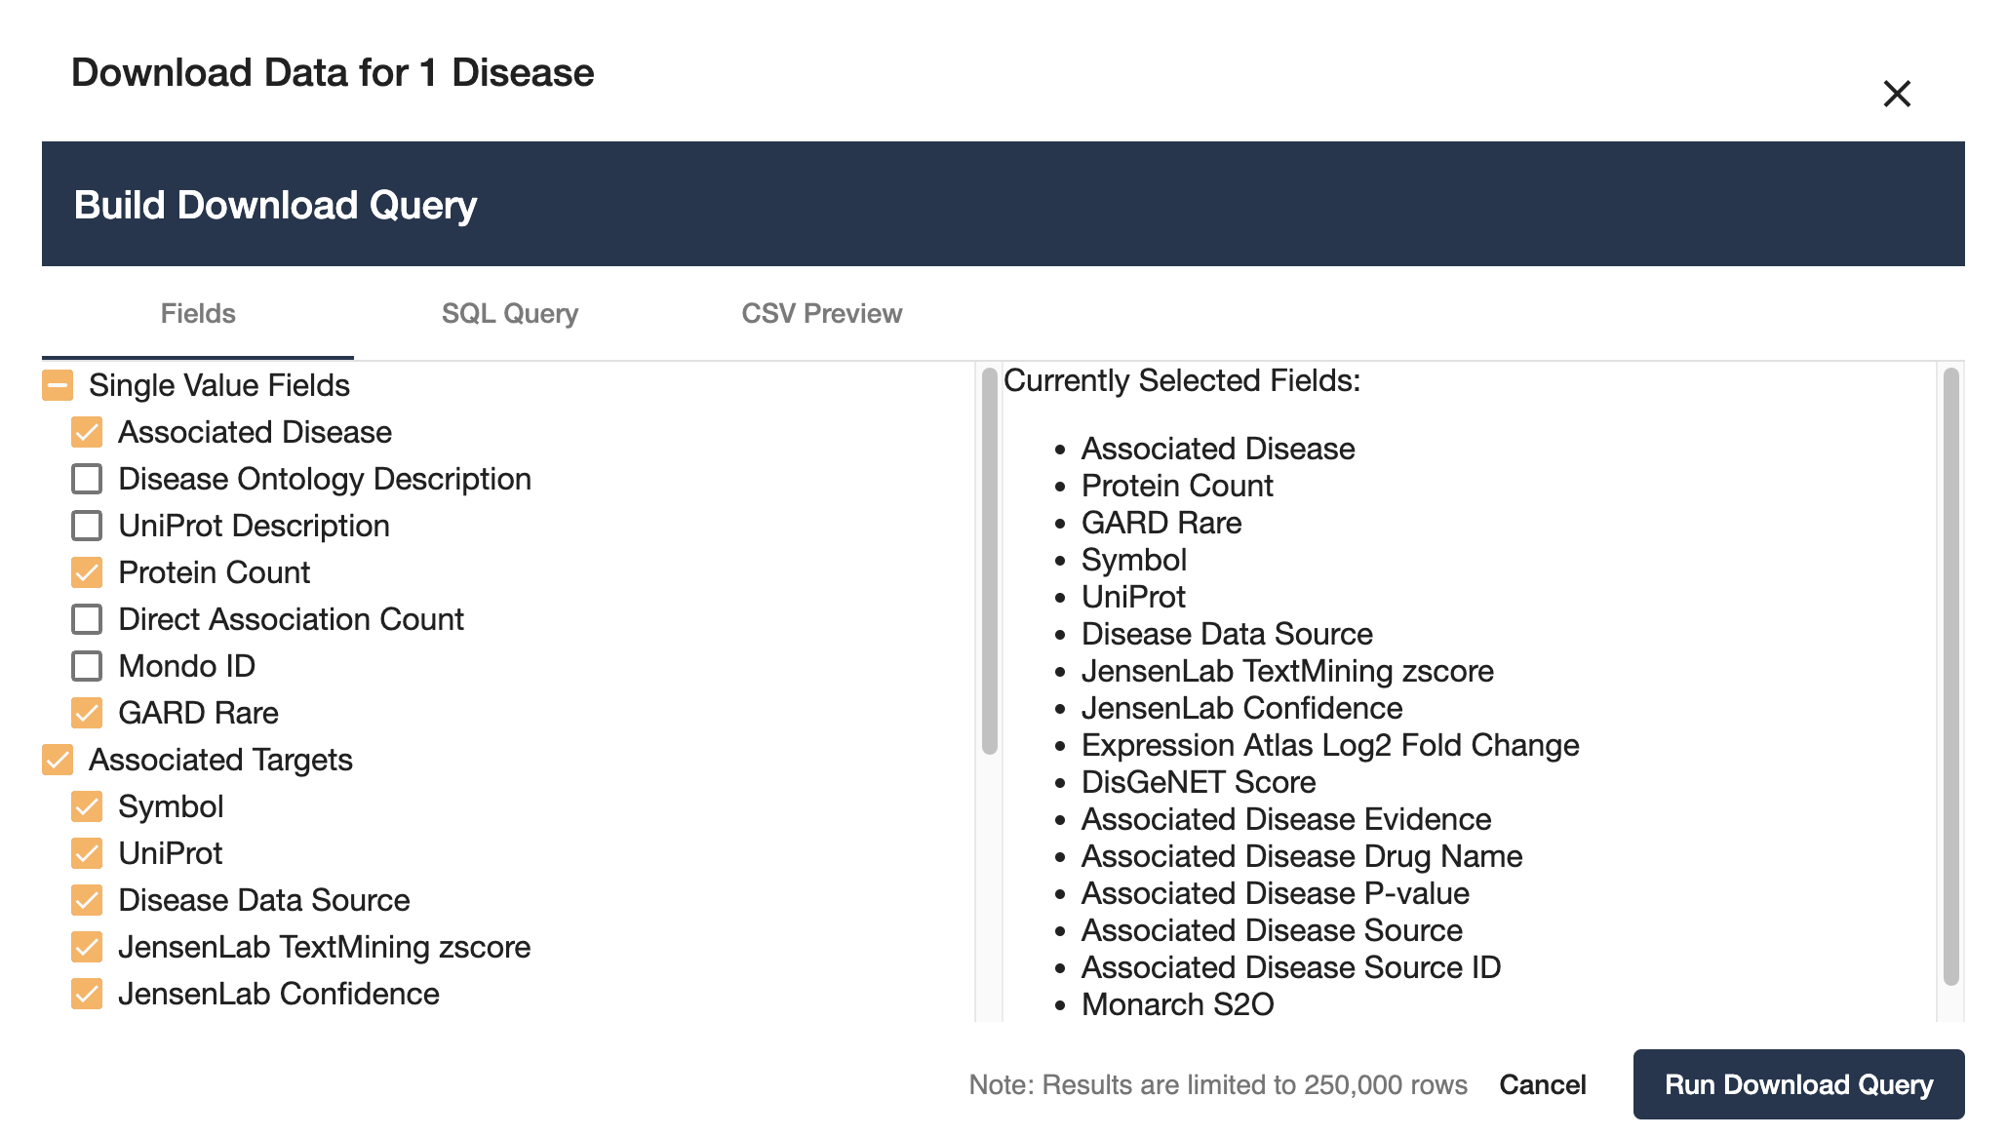Image resolution: width=2007 pixels, height=1137 pixels.
Task: Uncheck the Associated Disease field
Action: (87, 432)
